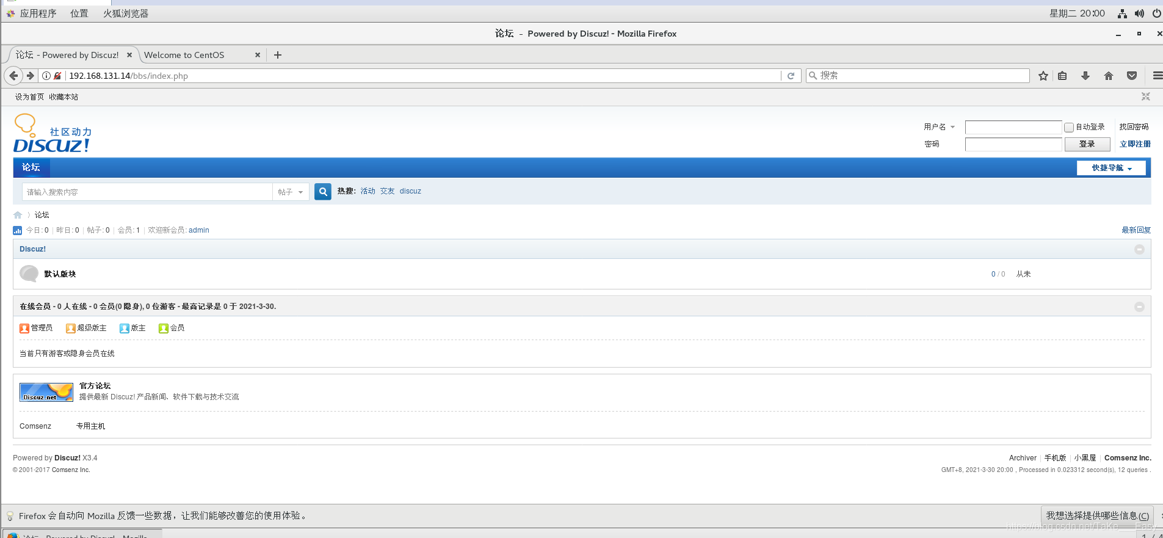The image size is (1163, 538).
Task: Expand the 快捷导航 quick navigation menu
Action: [x=1111, y=168]
